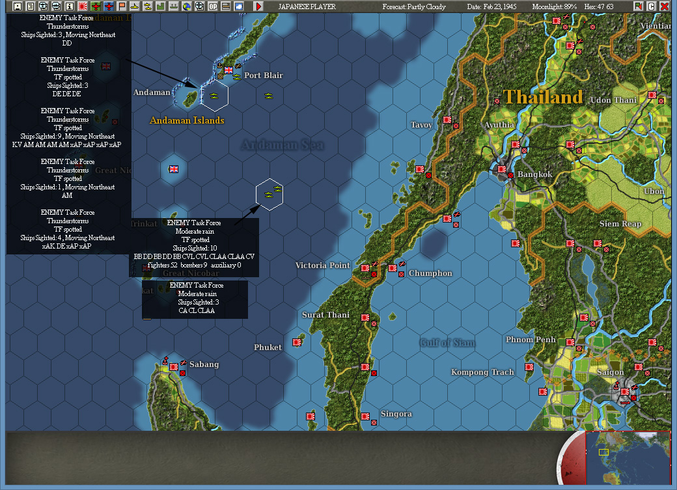Click the 'KV AM AM AM AM xAP' ship list

click(66, 144)
